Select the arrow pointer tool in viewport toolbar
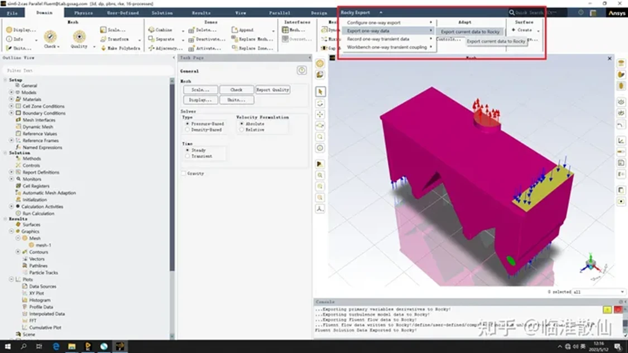Image resolution: width=628 pixels, height=353 pixels. coord(320,91)
